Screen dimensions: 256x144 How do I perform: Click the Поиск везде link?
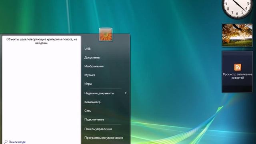17,142
